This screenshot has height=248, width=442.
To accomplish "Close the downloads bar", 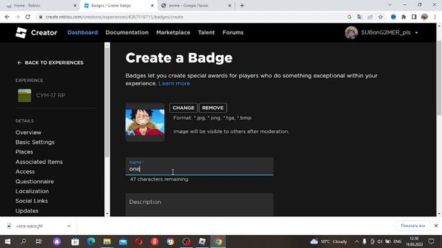I will [x=436, y=226].
